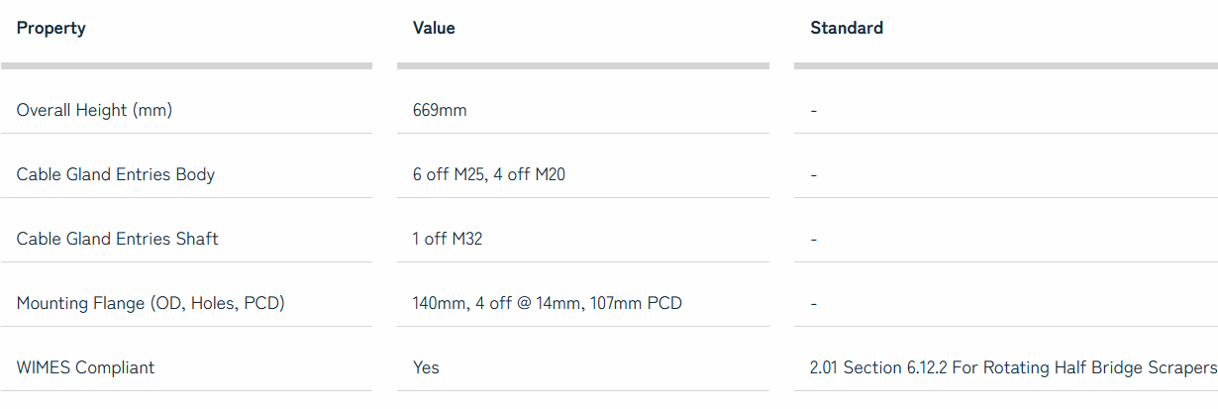Select the Cable Gland Entries Shaft label
1218x409 pixels.
pyautogui.click(x=118, y=239)
